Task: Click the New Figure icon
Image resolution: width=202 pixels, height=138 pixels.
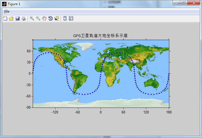Action: coord(5,18)
